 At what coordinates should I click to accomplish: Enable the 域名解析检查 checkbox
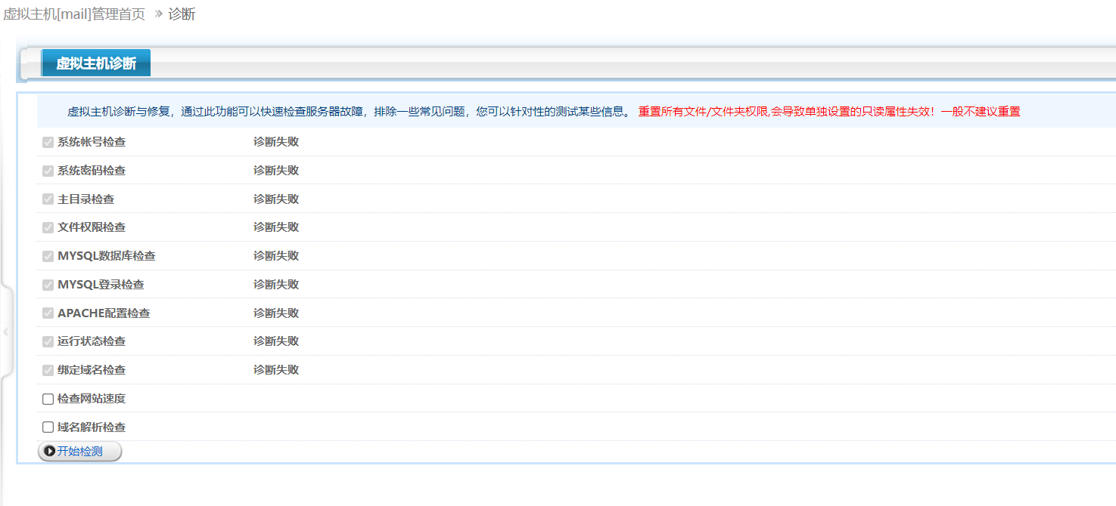click(48, 427)
